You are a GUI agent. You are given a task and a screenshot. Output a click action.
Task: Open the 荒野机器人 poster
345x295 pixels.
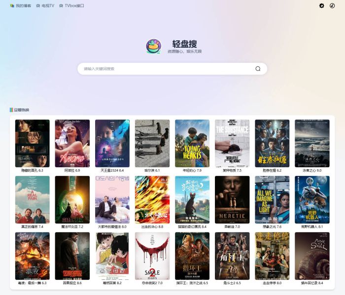(312, 200)
